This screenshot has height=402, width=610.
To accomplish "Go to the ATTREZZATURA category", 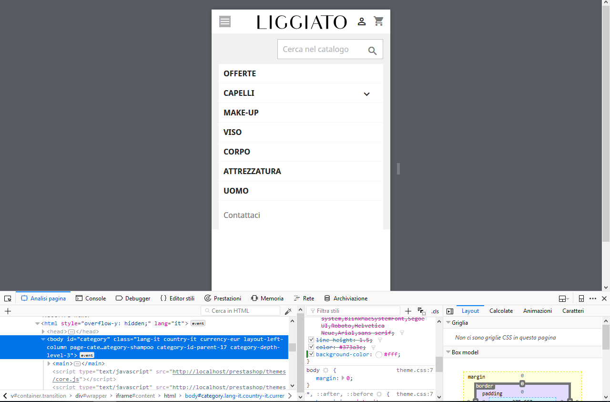I will click(x=252, y=171).
